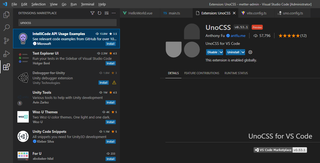The height and width of the screenshot is (163, 320).
Task: Open the Explorer view in activity bar
Action: tap(7, 14)
